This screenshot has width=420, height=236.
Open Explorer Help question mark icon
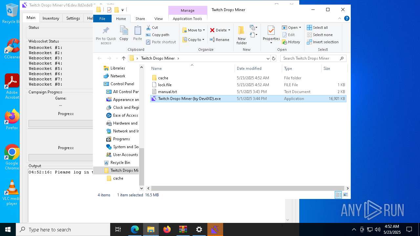pos(346,18)
